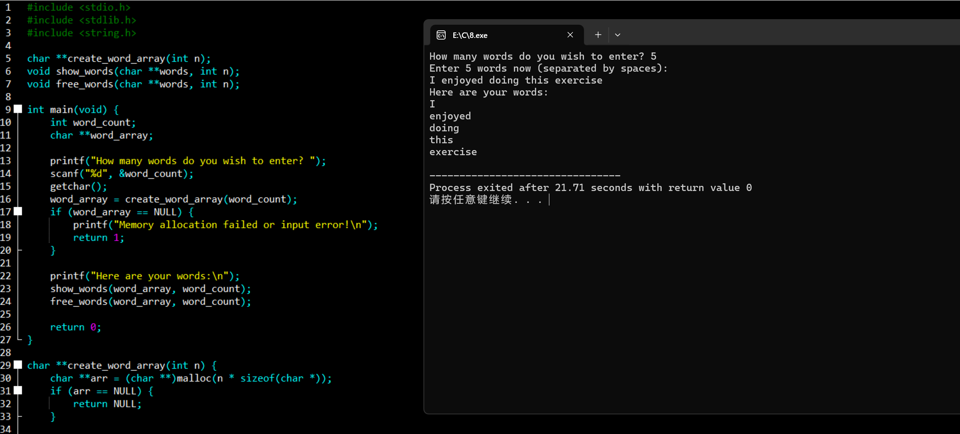The width and height of the screenshot is (960, 434).
Task: Click the char **word_array declaration
Action: pyautogui.click(x=102, y=135)
